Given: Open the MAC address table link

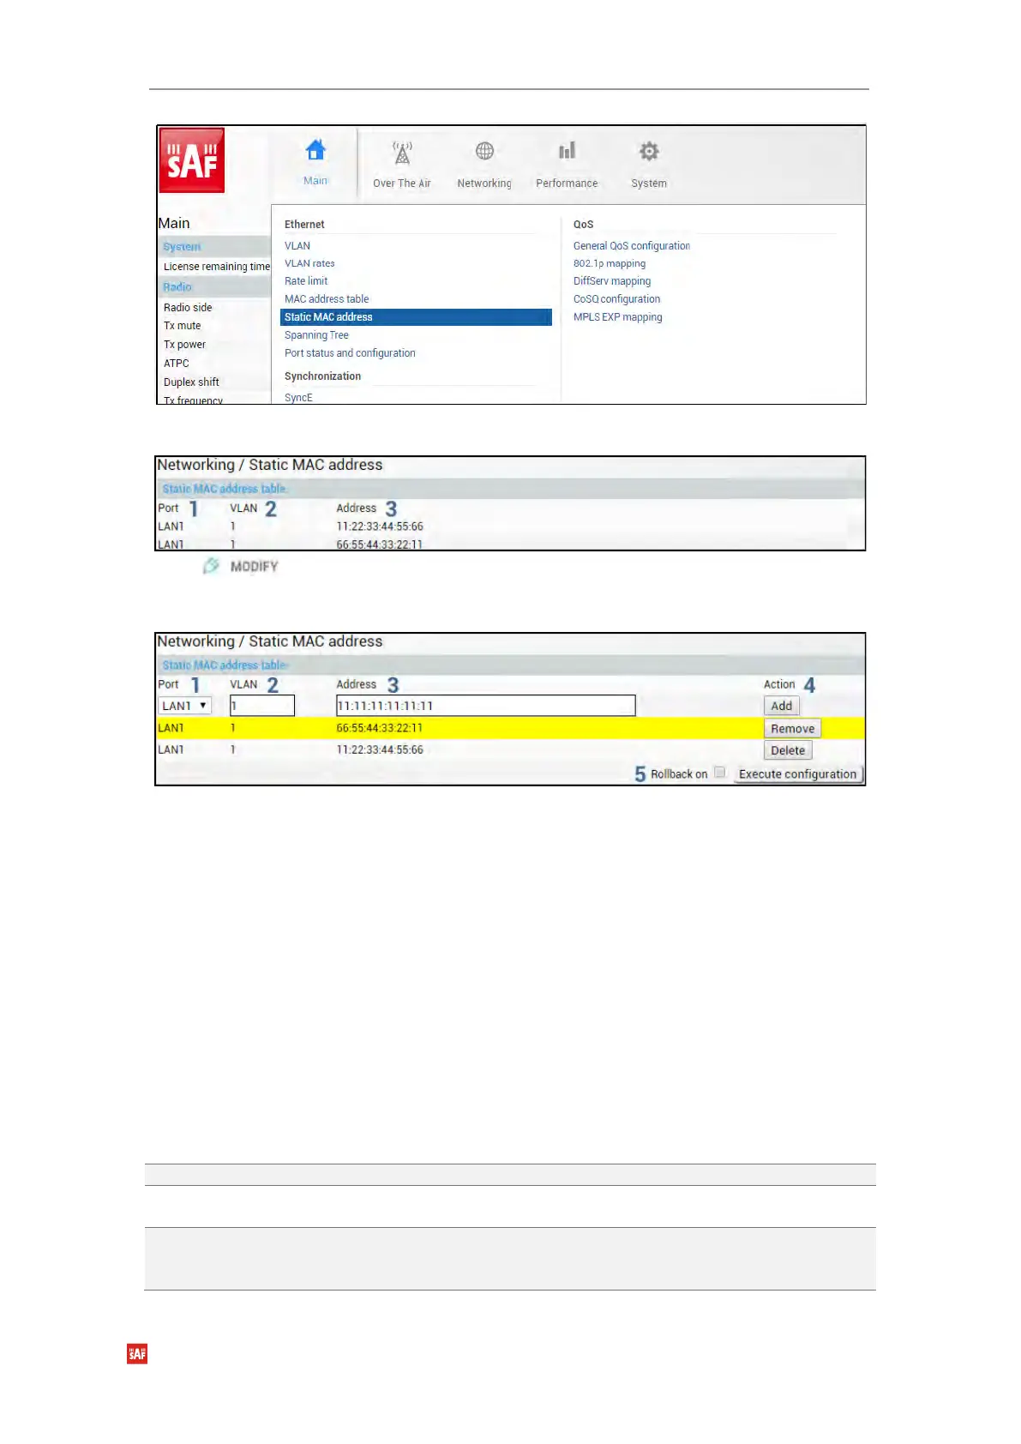Looking at the screenshot, I should coord(327,299).
